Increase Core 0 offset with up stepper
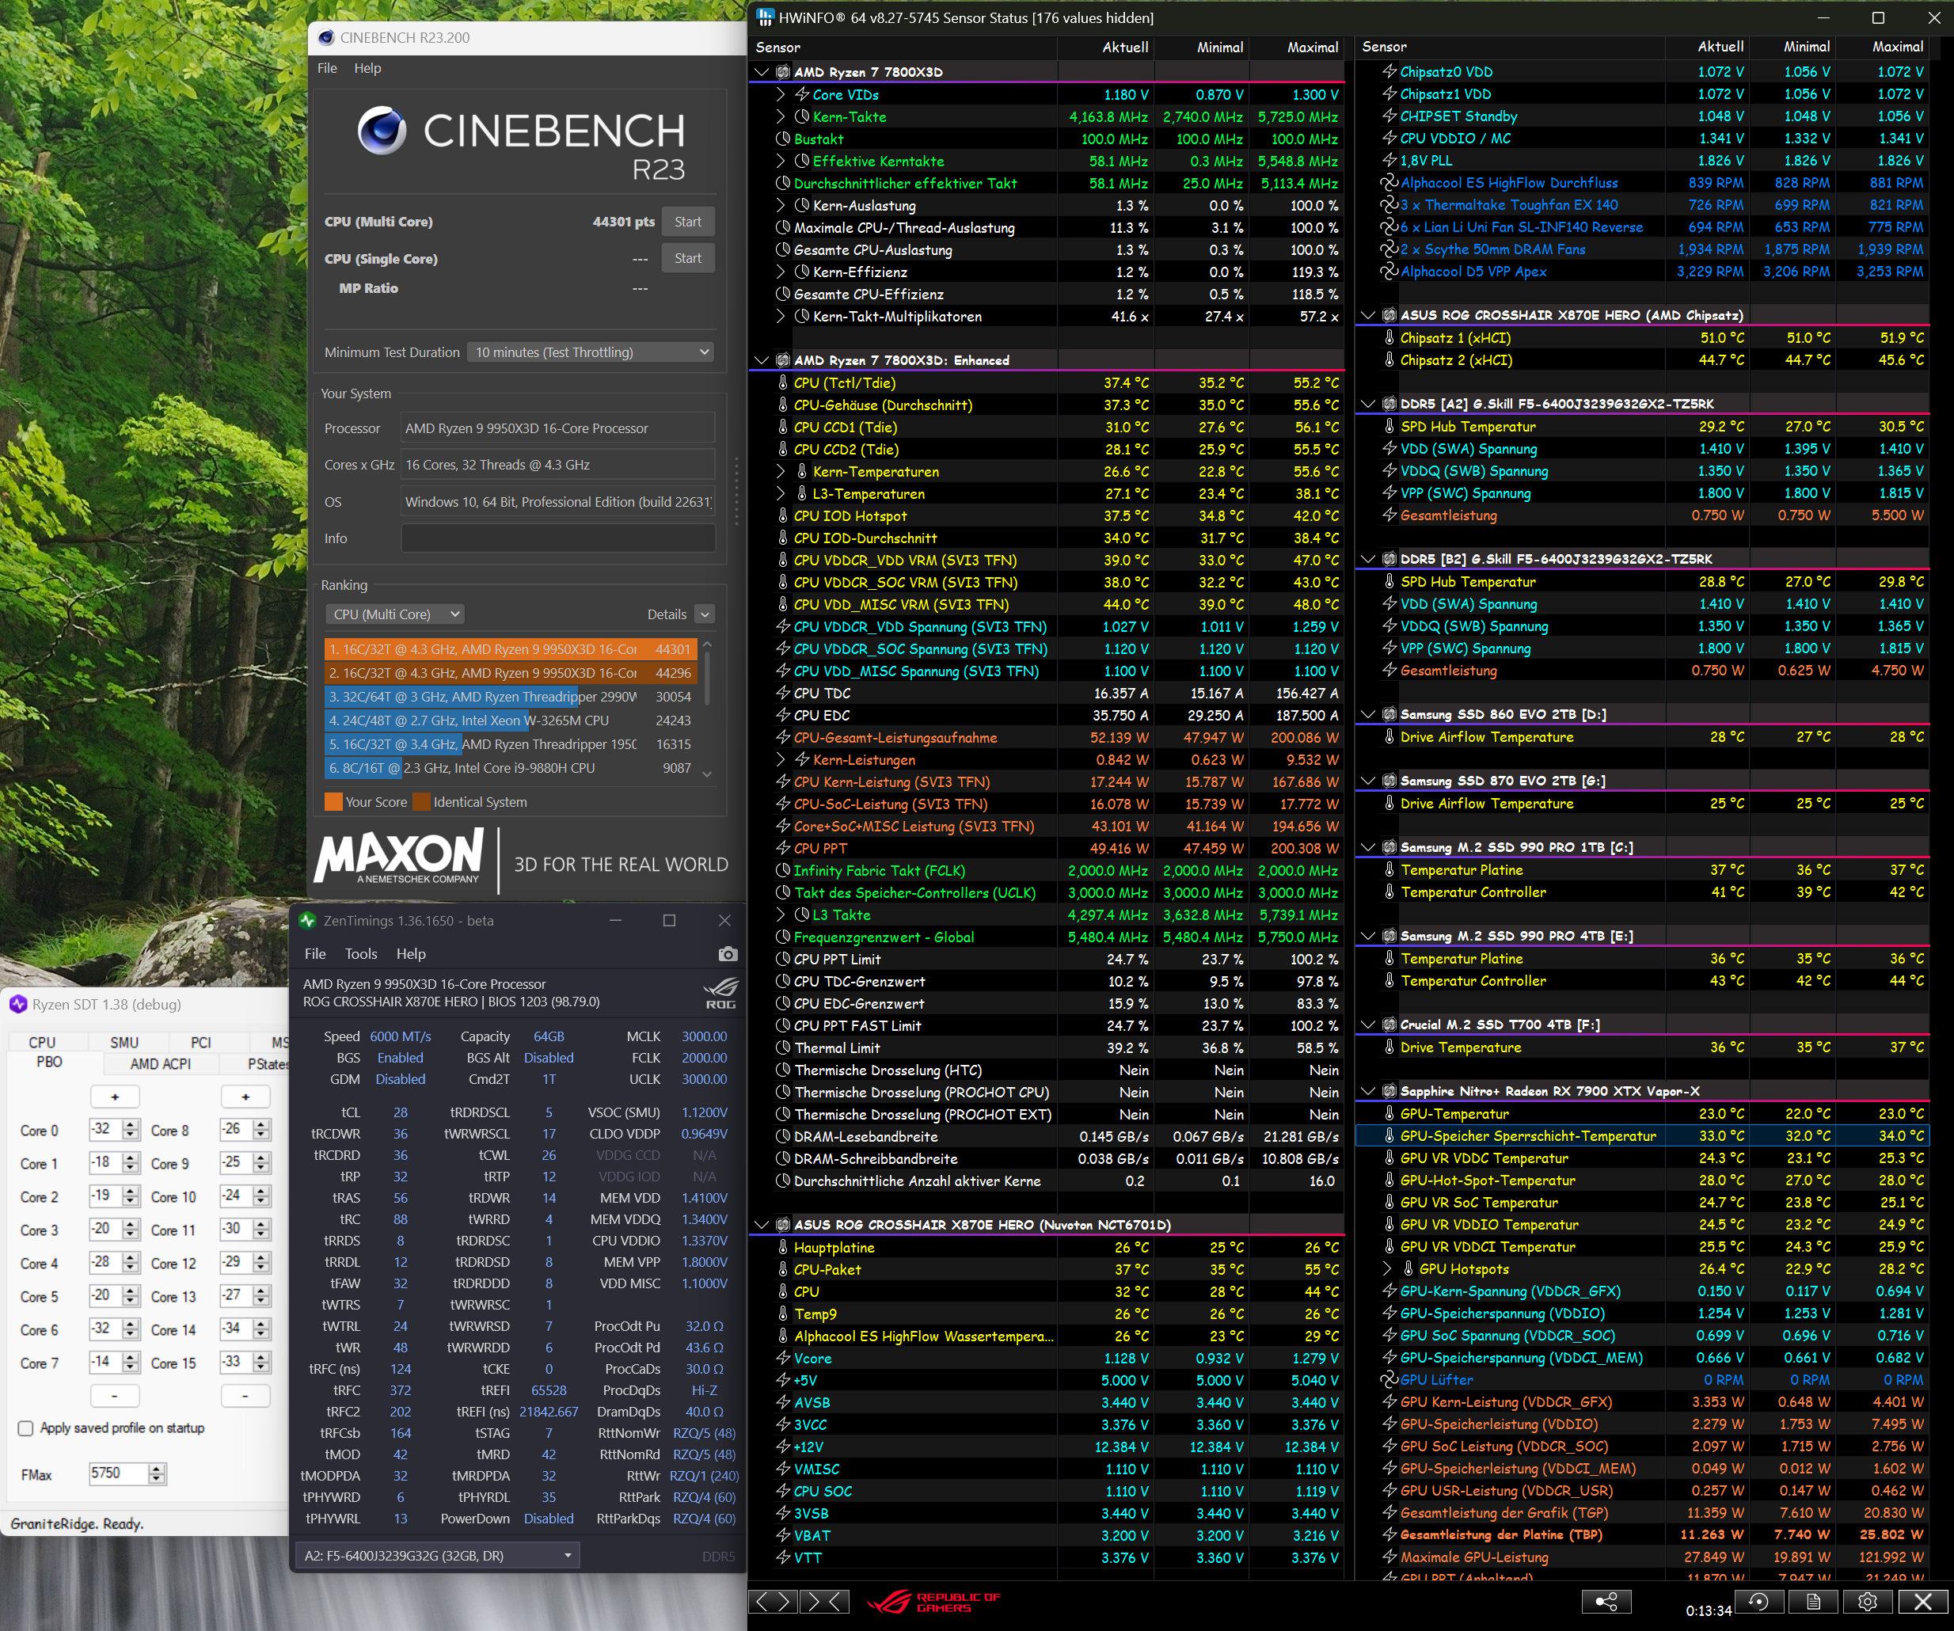This screenshot has width=1954, height=1631. point(131,1125)
